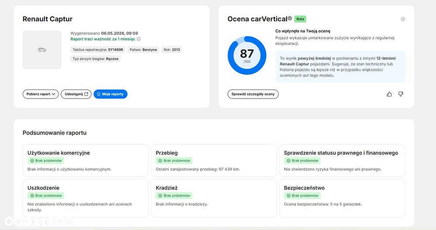Screen dimensions: 436x230
Task: Click Ostatni zarejestrowany przebieg: 97 439 km text
Action: tap(198, 169)
